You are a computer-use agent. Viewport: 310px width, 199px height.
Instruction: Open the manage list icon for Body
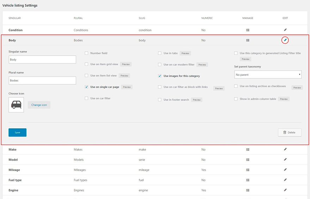[248, 40]
